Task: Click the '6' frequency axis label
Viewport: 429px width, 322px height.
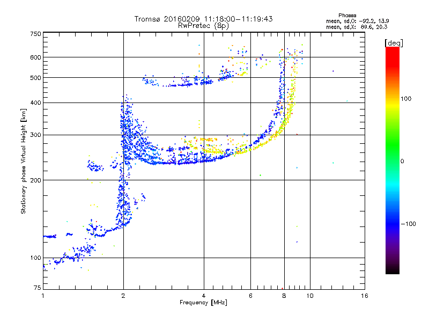Action: tap(250, 296)
